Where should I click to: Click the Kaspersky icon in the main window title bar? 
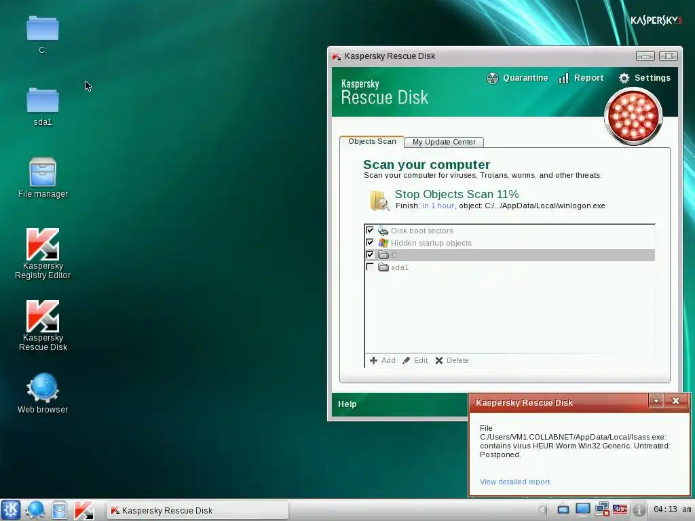click(x=337, y=56)
